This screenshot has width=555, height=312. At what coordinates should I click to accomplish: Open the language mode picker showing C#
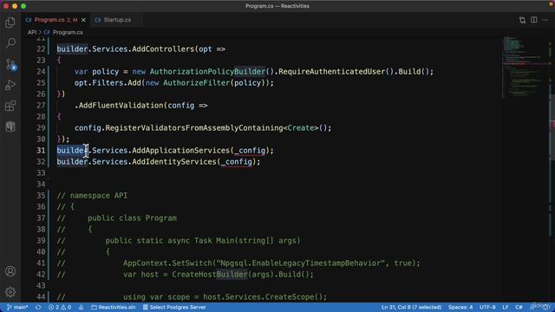pos(519,308)
